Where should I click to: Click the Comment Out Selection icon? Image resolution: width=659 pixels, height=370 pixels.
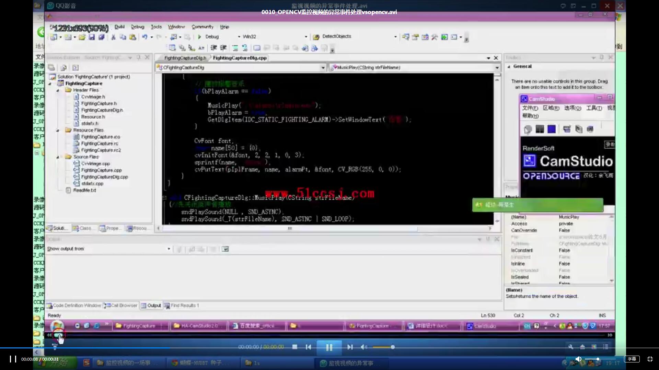coord(235,48)
